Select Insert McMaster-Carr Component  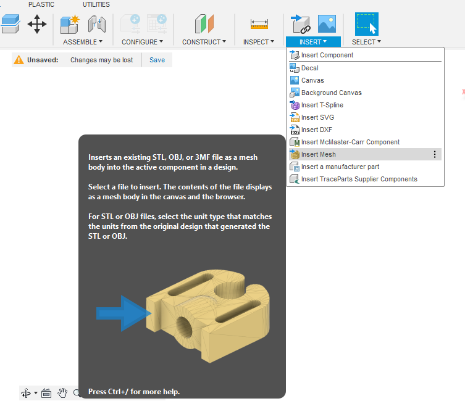pyautogui.click(x=350, y=142)
